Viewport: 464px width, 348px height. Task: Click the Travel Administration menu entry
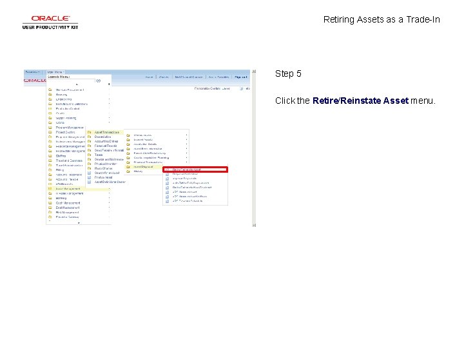(x=69, y=166)
